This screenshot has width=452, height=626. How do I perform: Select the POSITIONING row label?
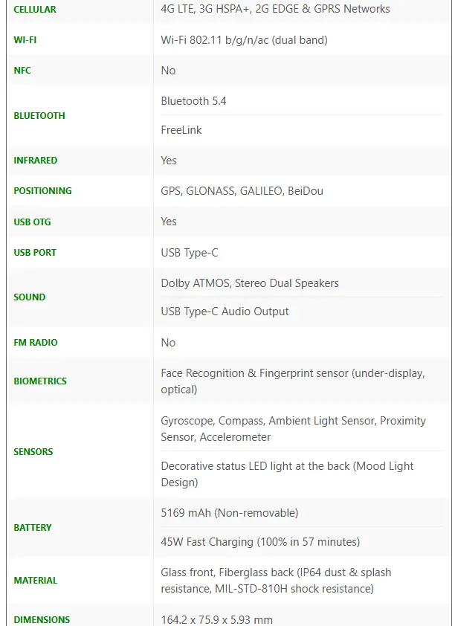pyautogui.click(x=42, y=191)
